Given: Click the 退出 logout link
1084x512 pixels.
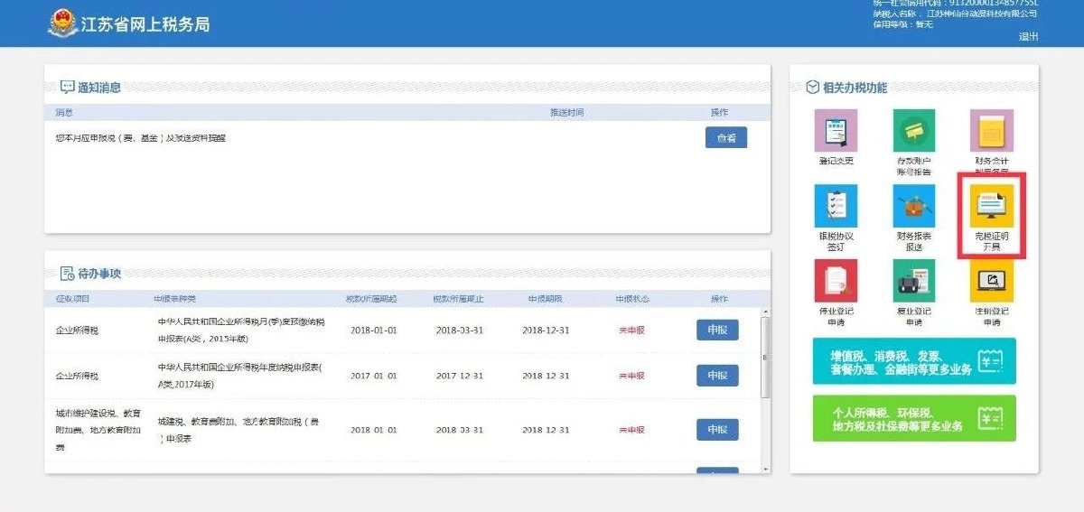Looking at the screenshot, I should tap(1028, 37).
